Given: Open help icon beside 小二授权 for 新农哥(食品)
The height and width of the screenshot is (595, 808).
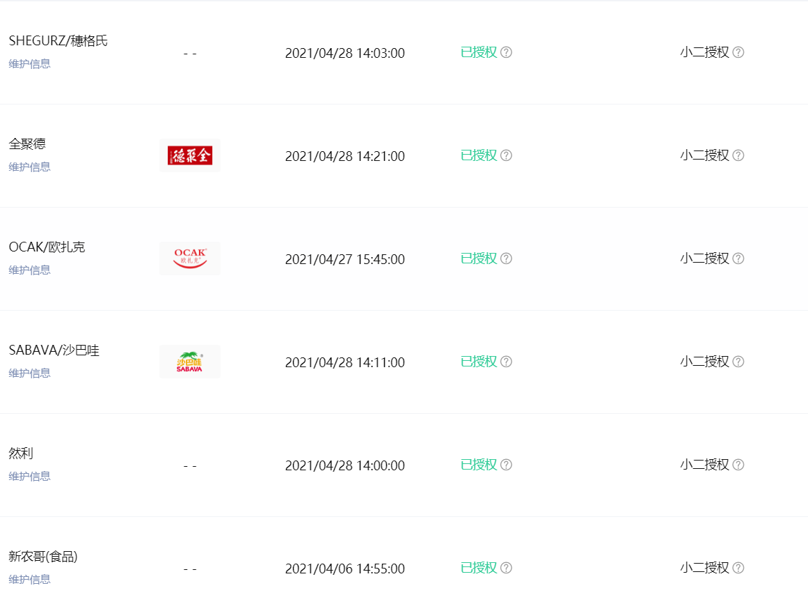Looking at the screenshot, I should click(738, 568).
